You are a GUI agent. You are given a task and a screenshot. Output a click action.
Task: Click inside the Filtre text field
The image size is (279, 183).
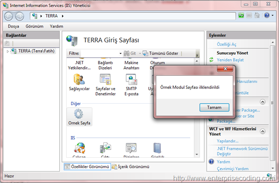pyautogui.click(x=99, y=53)
